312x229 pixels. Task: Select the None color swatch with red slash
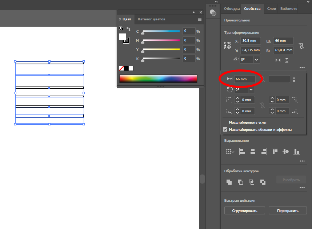point(121,68)
